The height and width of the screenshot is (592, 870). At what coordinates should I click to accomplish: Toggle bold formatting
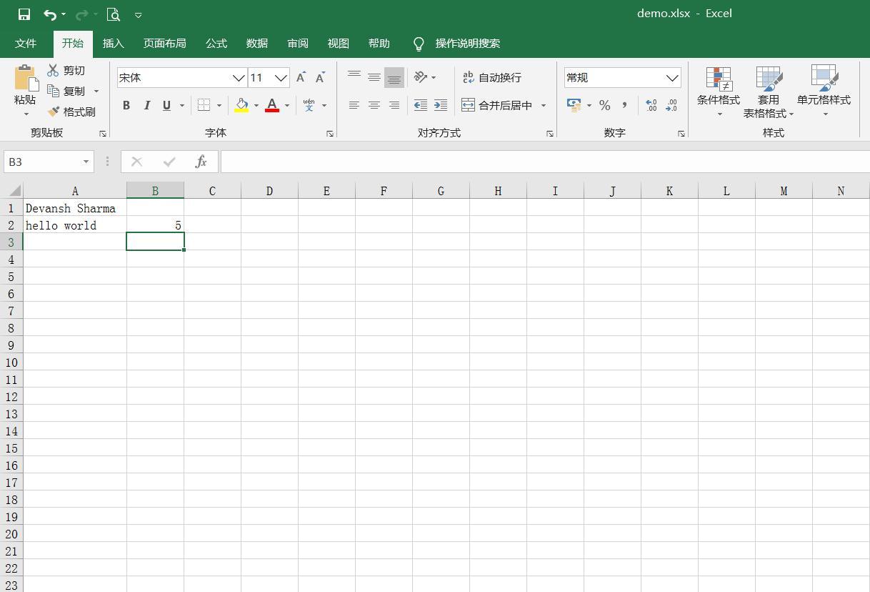pyautogui.click(x=126, y=105)
